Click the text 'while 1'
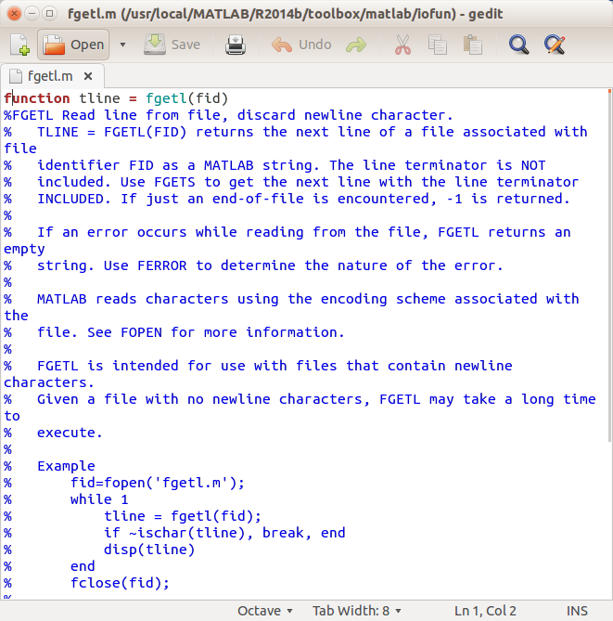Image resolution: width=613 pixels, height=621 pixels. coord(99,499)
